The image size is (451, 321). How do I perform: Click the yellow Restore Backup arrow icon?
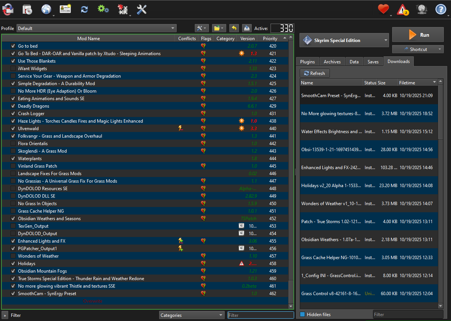[234, 28]
